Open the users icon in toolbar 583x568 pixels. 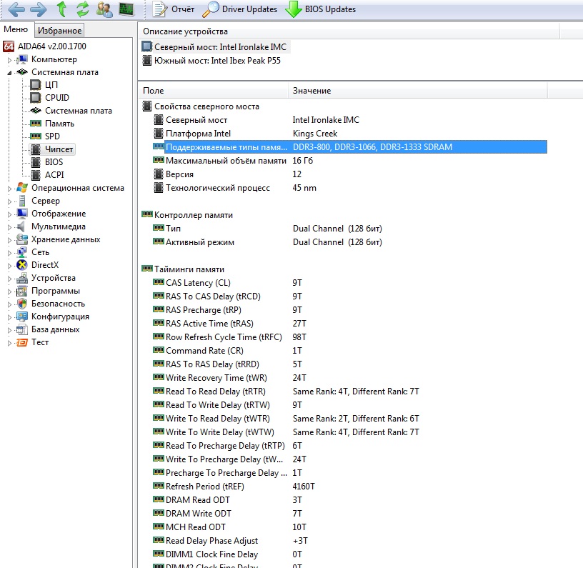(104, 9)
